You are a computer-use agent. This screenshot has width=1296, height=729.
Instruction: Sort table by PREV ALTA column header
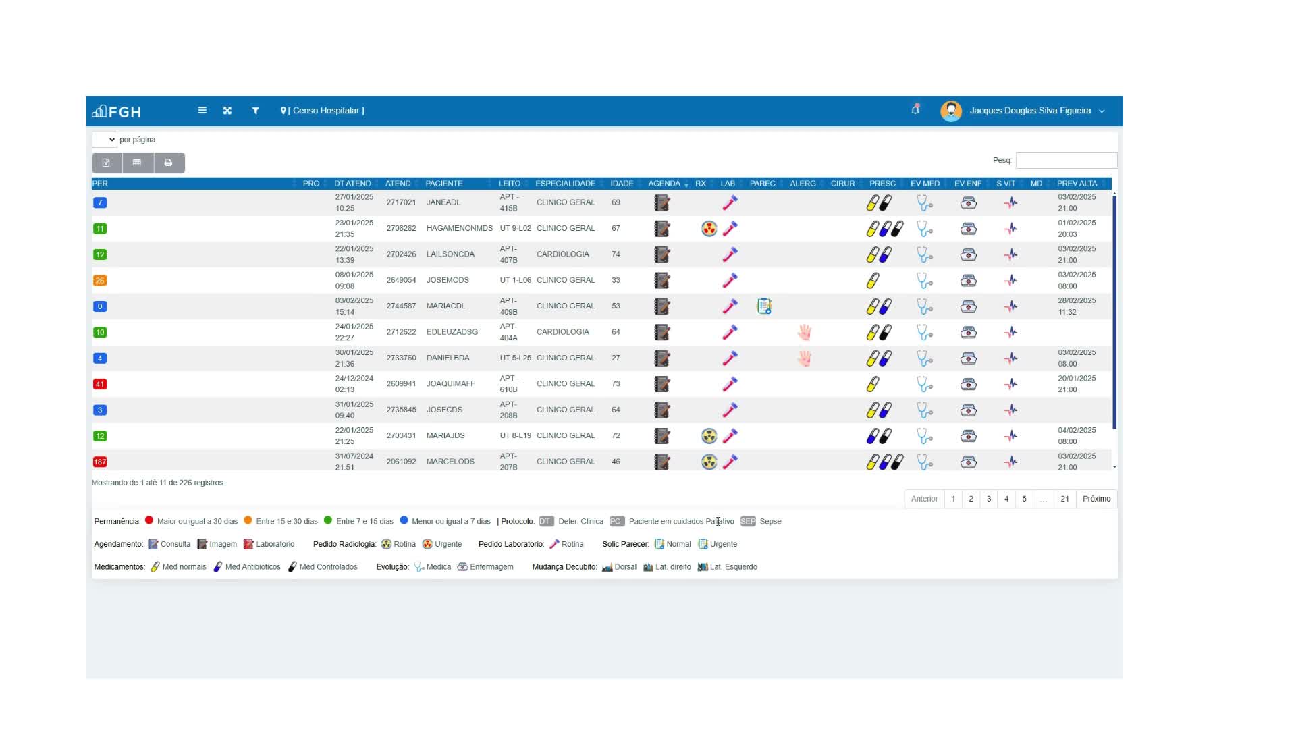coord(1077,184)
